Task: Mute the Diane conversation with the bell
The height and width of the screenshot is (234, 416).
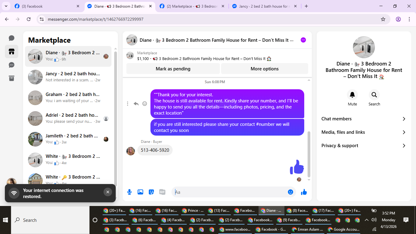Action: (352, 95)
